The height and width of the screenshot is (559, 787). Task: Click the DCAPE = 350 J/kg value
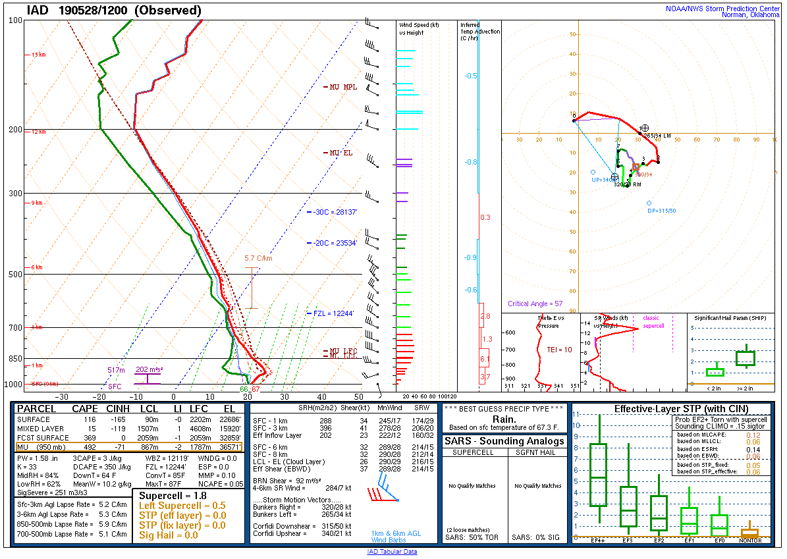(x=102, y=467)
